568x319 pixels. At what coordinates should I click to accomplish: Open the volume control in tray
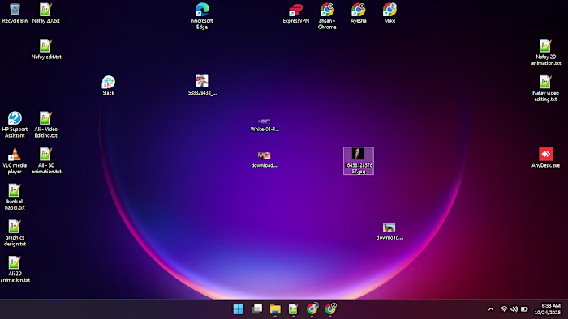point(514,309)
